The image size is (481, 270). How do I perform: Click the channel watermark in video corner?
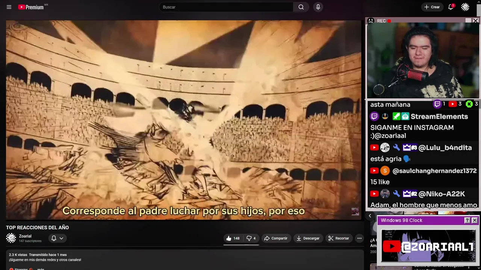(x=355, y=212)
